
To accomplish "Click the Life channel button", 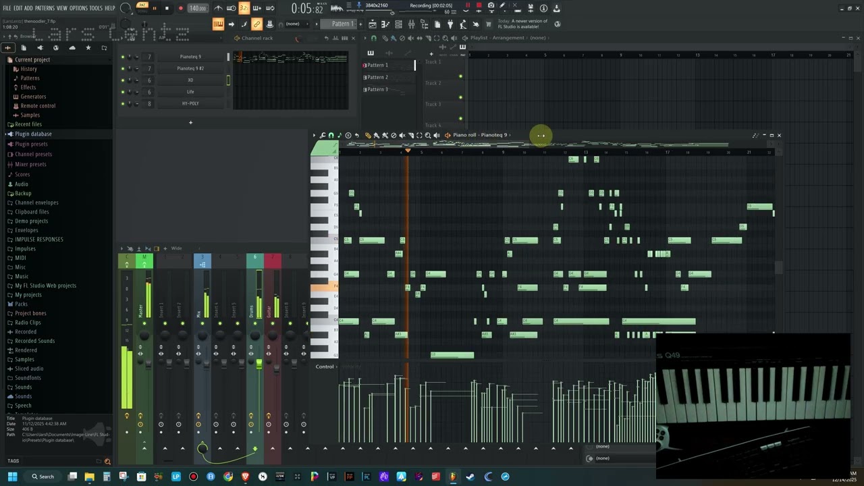I will coord(190,92).
